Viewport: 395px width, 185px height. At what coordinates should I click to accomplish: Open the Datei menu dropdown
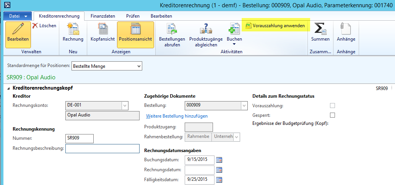17,16
